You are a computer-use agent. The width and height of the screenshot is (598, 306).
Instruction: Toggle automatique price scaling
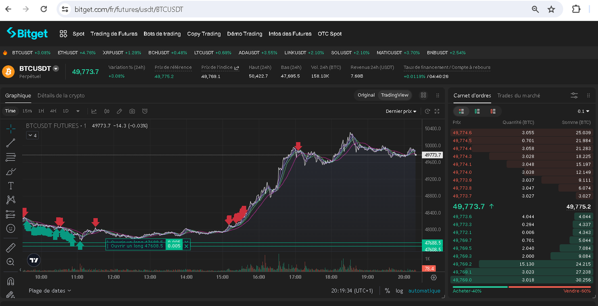(x=424, y=291)
